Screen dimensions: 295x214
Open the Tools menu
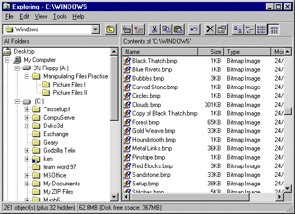60,16
